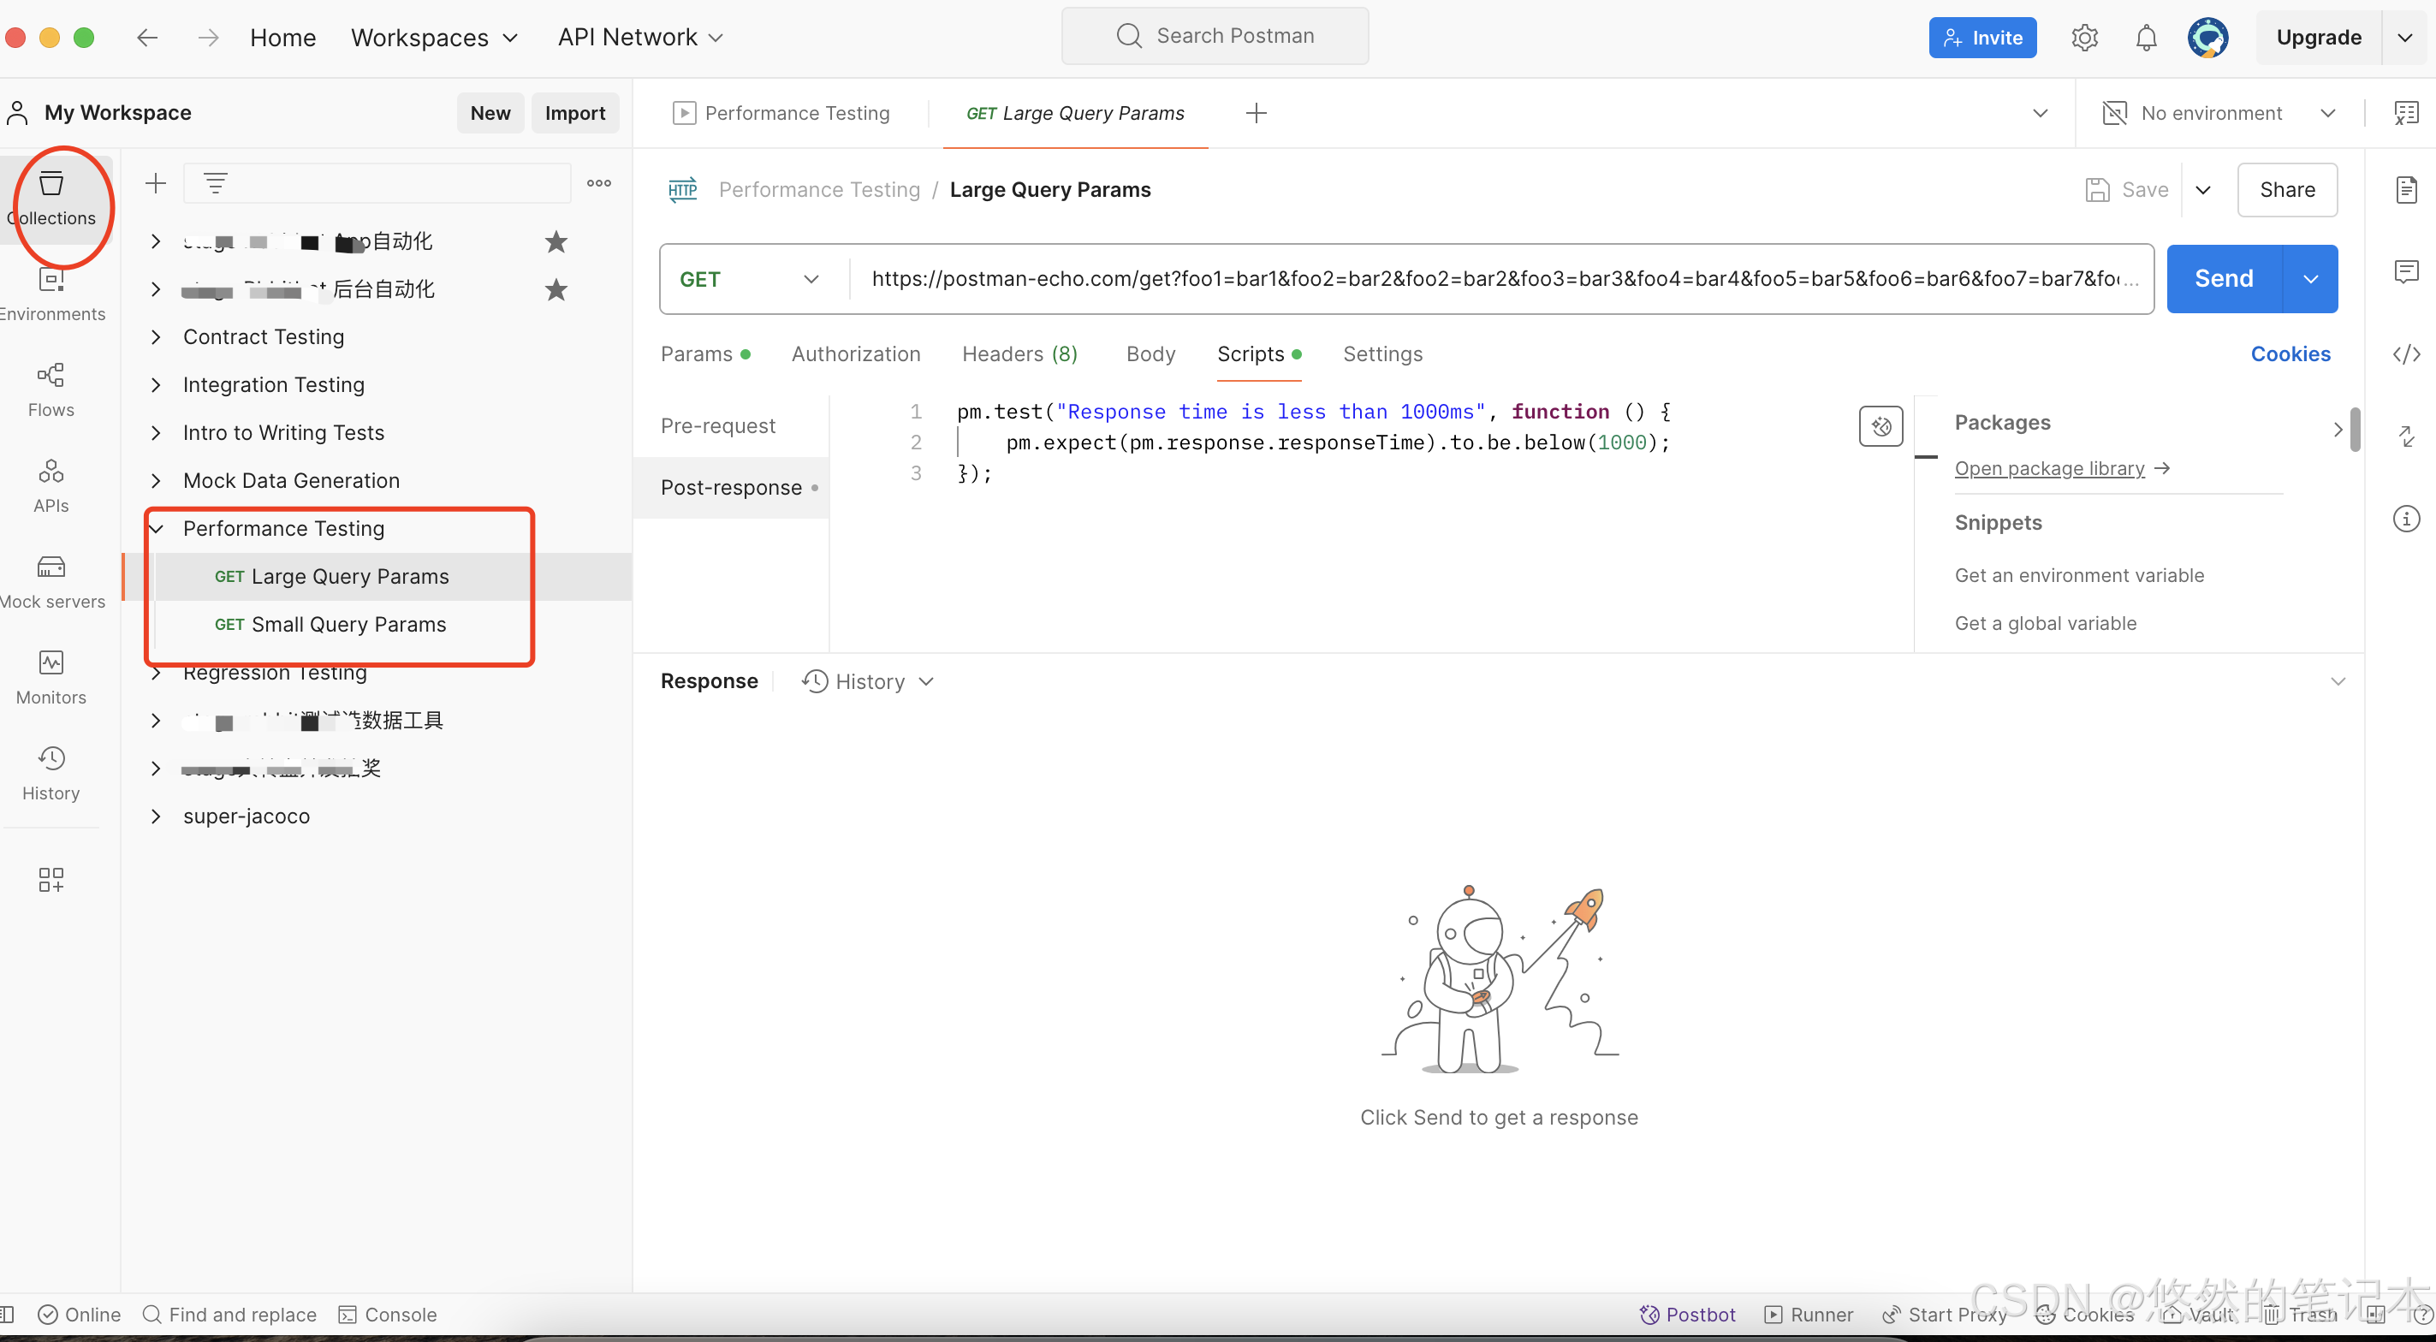Screen dimensions: 2436x1342
Task: Open the settings gear icon
Action: (2084, 38)
